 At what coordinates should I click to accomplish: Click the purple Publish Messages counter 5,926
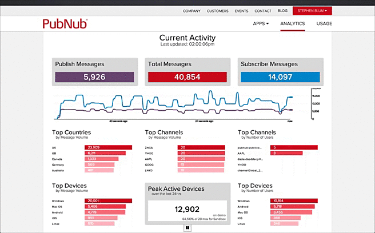[94, 77]
